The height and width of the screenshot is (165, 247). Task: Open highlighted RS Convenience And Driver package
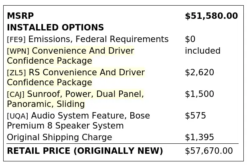coord(76,77)
